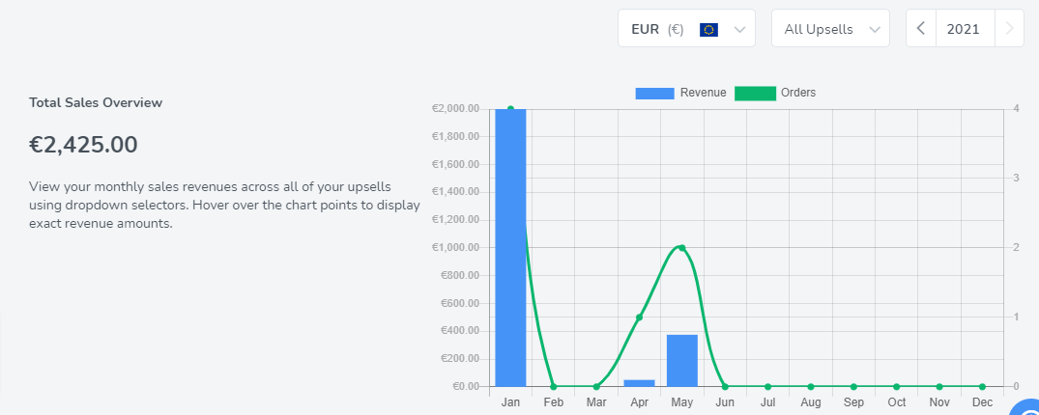Click the May revenue bar

[x=681, y=360]
